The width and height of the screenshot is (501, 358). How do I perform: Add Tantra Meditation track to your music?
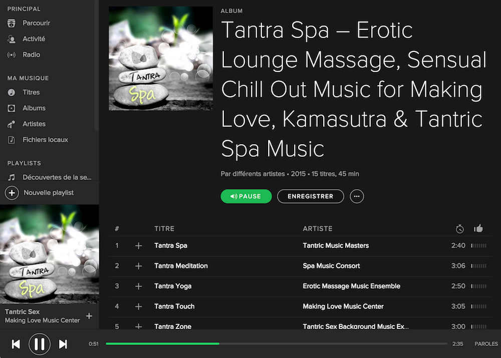click(138, 266)
